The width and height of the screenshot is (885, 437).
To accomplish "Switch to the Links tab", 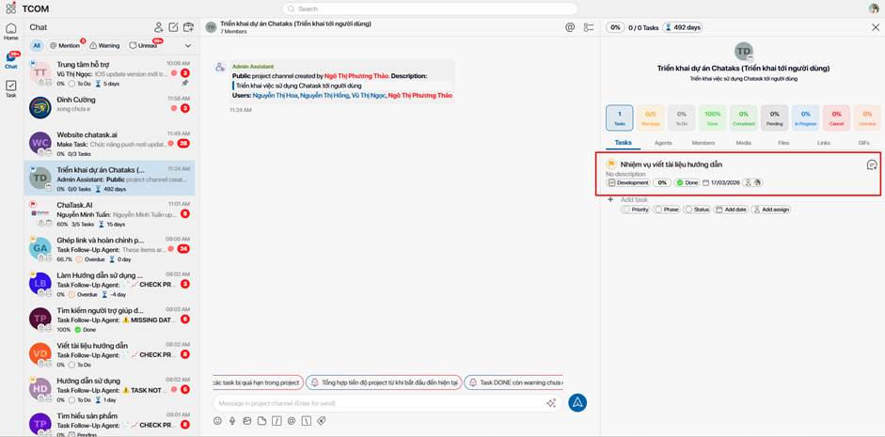I will point(824,143).
